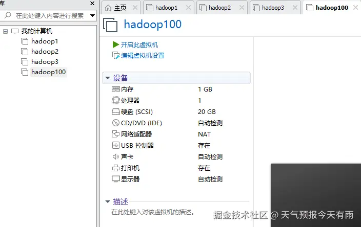Viewport: 361px width, 227px height.
Task: Click the USB controller (USB 控制器) icon
Action: [x=115, y=145]
